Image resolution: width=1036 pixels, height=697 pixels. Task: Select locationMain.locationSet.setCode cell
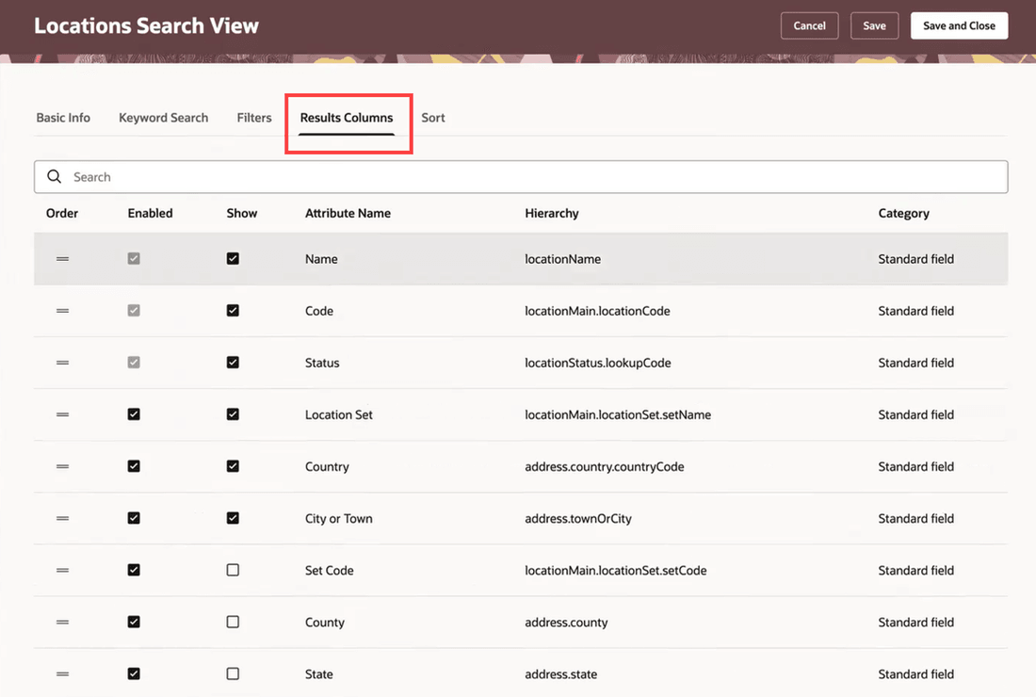point(616,570)
